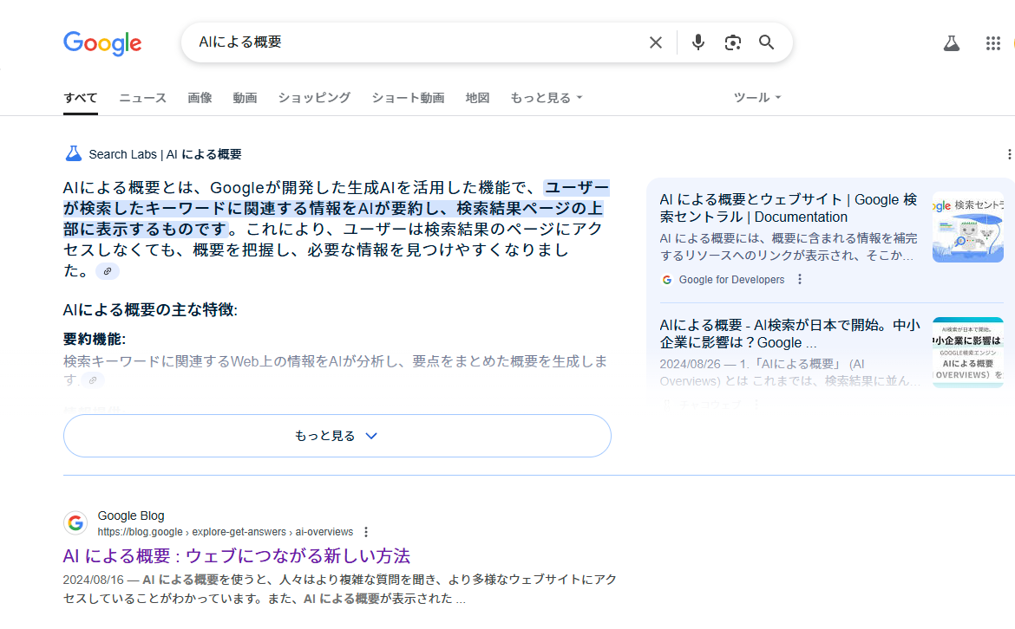
Task: Expand AI overview with もっと見る button
Action: click(337, 436)
